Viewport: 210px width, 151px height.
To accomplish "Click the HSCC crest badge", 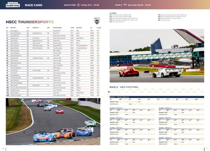I will [x=97, y=21].
